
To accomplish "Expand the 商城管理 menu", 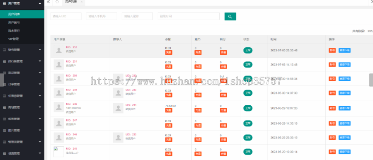I will click(x=22, y=107).
